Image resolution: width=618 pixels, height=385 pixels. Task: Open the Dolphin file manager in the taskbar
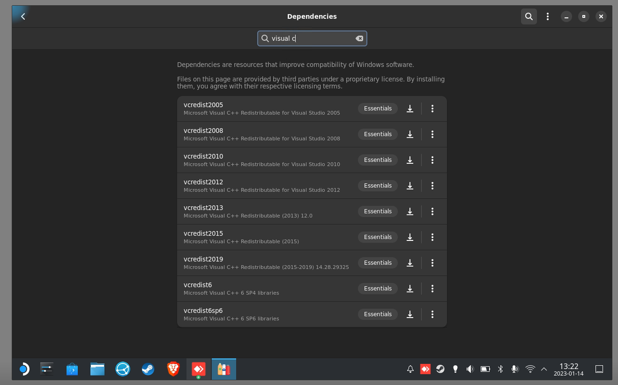coord(98,369)
